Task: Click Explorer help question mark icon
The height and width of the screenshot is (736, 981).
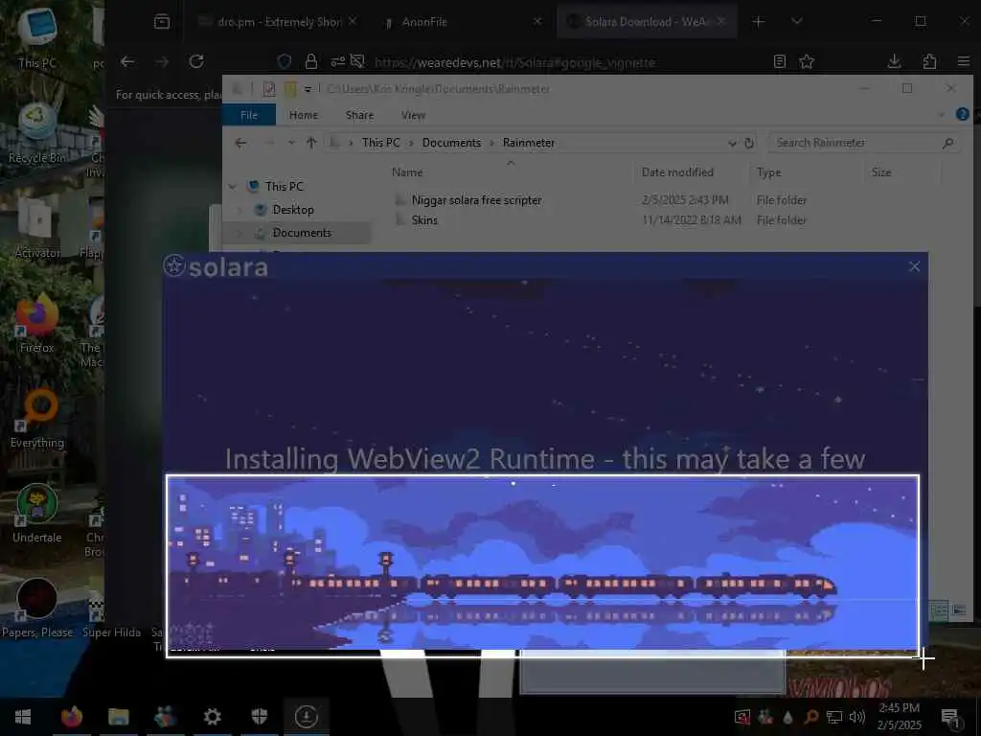Action: coord(962,115)
